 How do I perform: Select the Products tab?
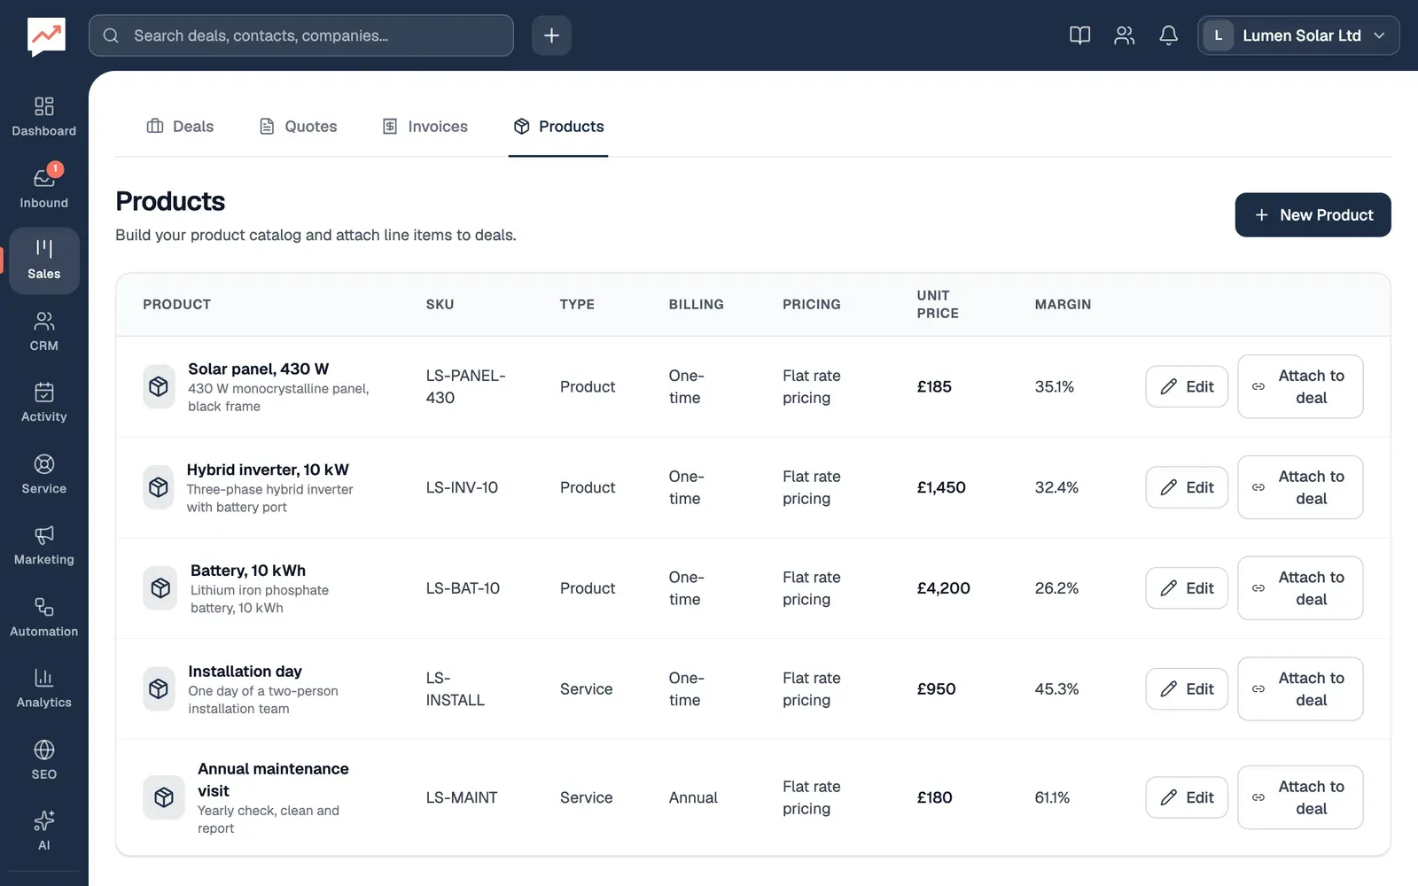point(558,127)
